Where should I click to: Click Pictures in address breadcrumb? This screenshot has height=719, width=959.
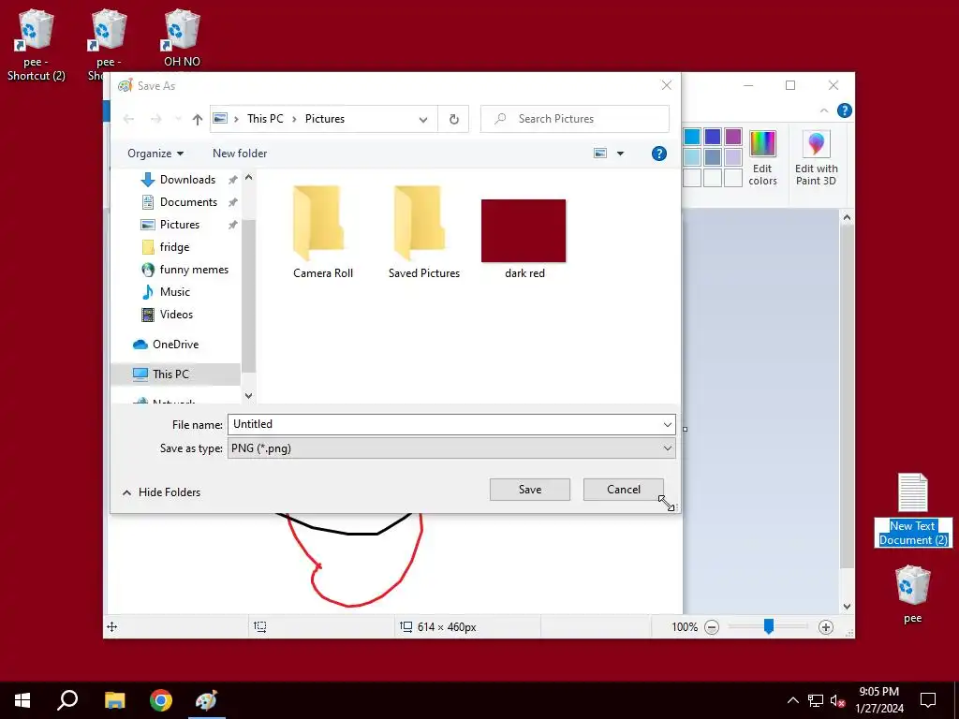pos(325,119)
